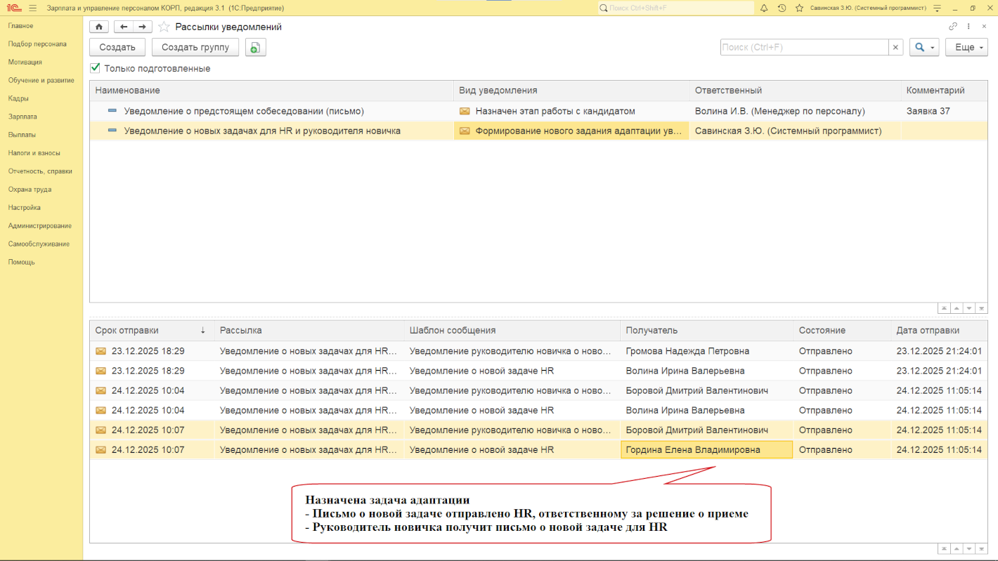998x561 pixels.
Task: Switch to the Зарплата section
Action: [x=22, y=117]
